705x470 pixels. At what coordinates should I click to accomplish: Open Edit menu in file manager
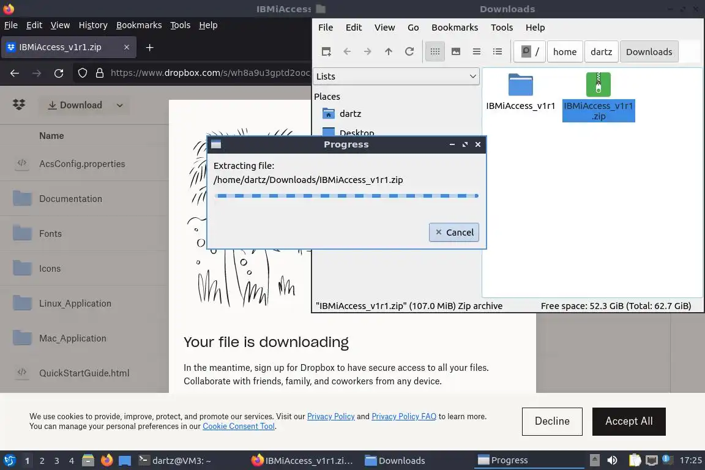click(354, 28)
